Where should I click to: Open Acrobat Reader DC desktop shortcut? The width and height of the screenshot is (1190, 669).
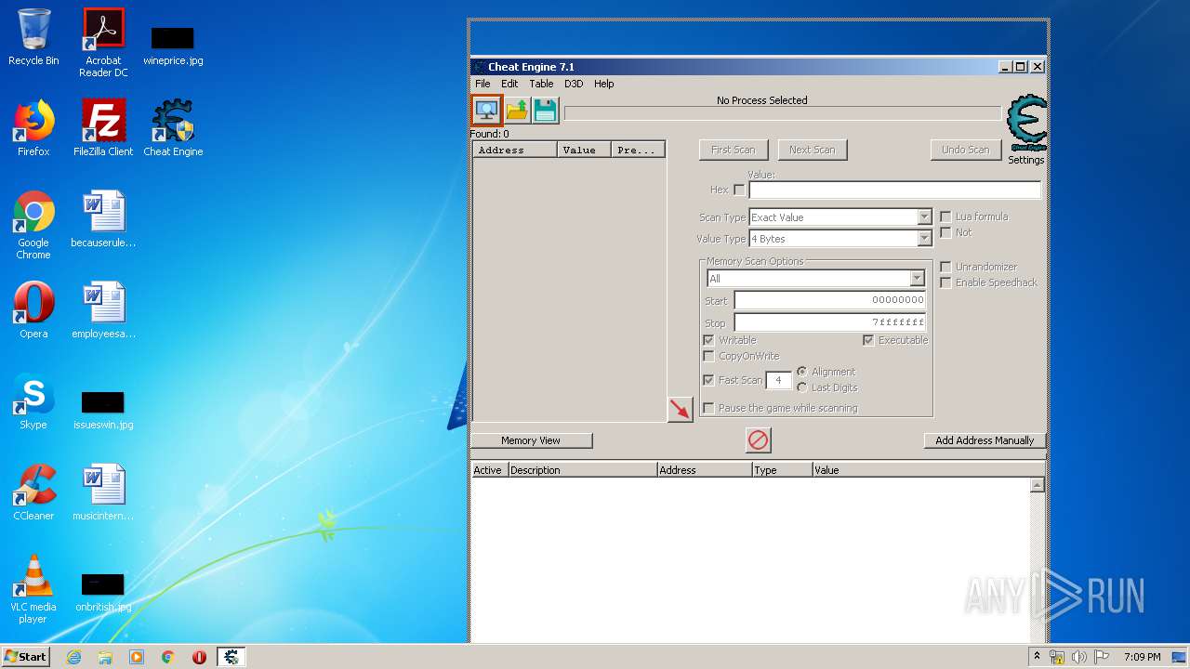point(103,43)
